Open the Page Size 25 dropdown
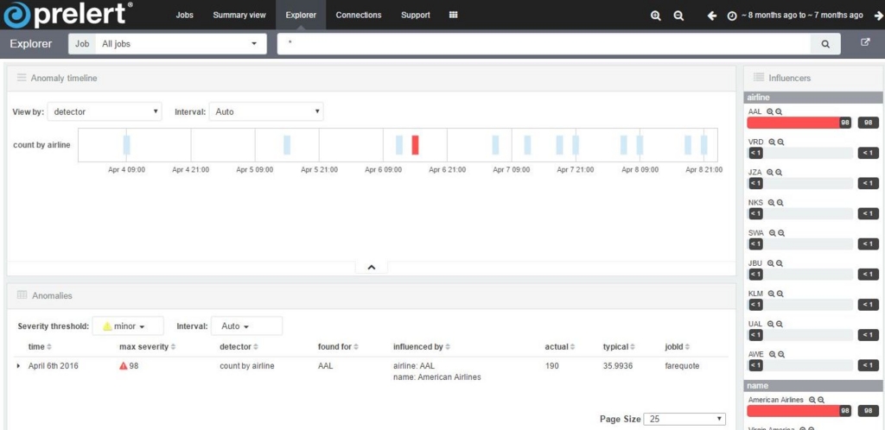The height and width of the screenshot is (430, 885). (x=684, y=419)
